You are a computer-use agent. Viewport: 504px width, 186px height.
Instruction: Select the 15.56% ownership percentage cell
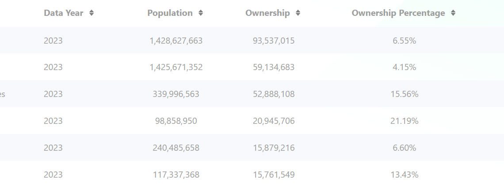405,94
